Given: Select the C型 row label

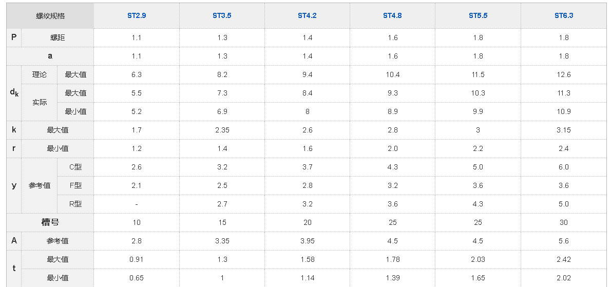Looking at the screenshot, I should [x=75, y=167].
